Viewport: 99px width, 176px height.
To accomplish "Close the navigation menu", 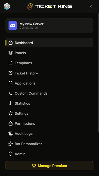I will [91, 6].
